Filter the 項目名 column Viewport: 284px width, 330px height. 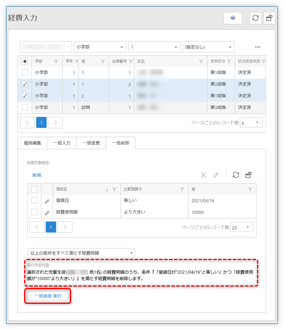(114, 189)
